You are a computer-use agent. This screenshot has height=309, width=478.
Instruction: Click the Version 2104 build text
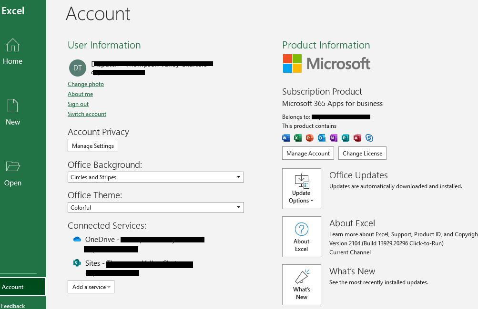point(386,243)
